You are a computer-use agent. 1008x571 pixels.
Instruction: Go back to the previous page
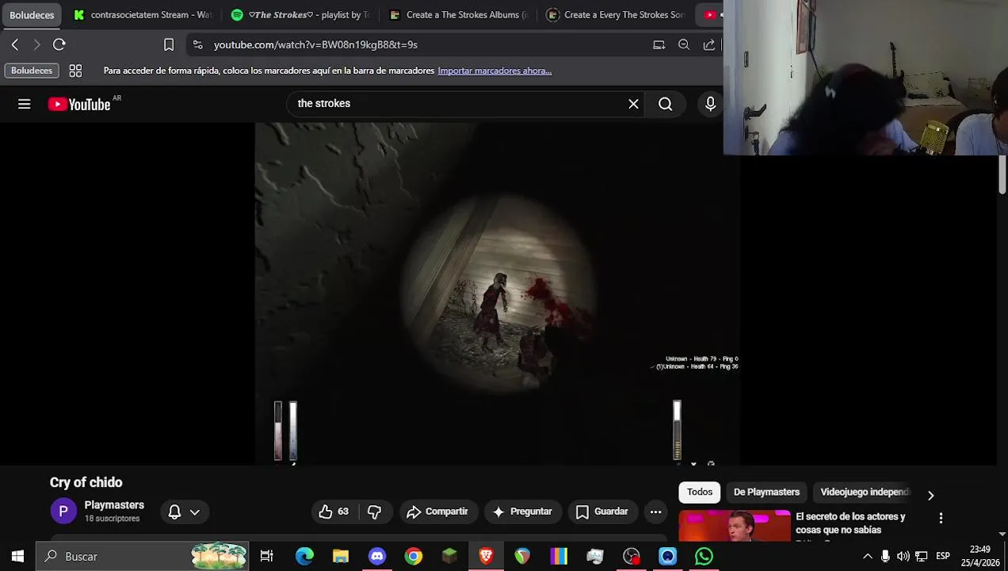[x=15, y=44]
